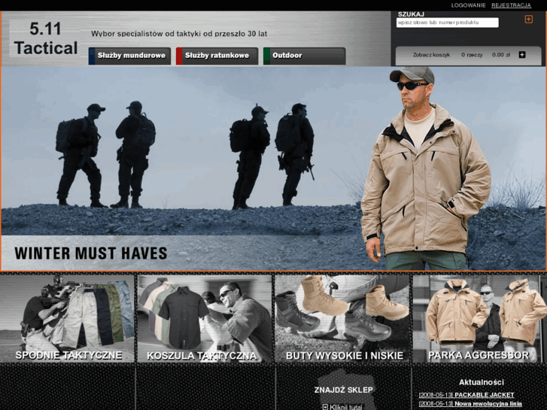Click the plus icon beside Kliknij tutaj
This screenshot has height=410, width=547.
click(x=325, y=407)
